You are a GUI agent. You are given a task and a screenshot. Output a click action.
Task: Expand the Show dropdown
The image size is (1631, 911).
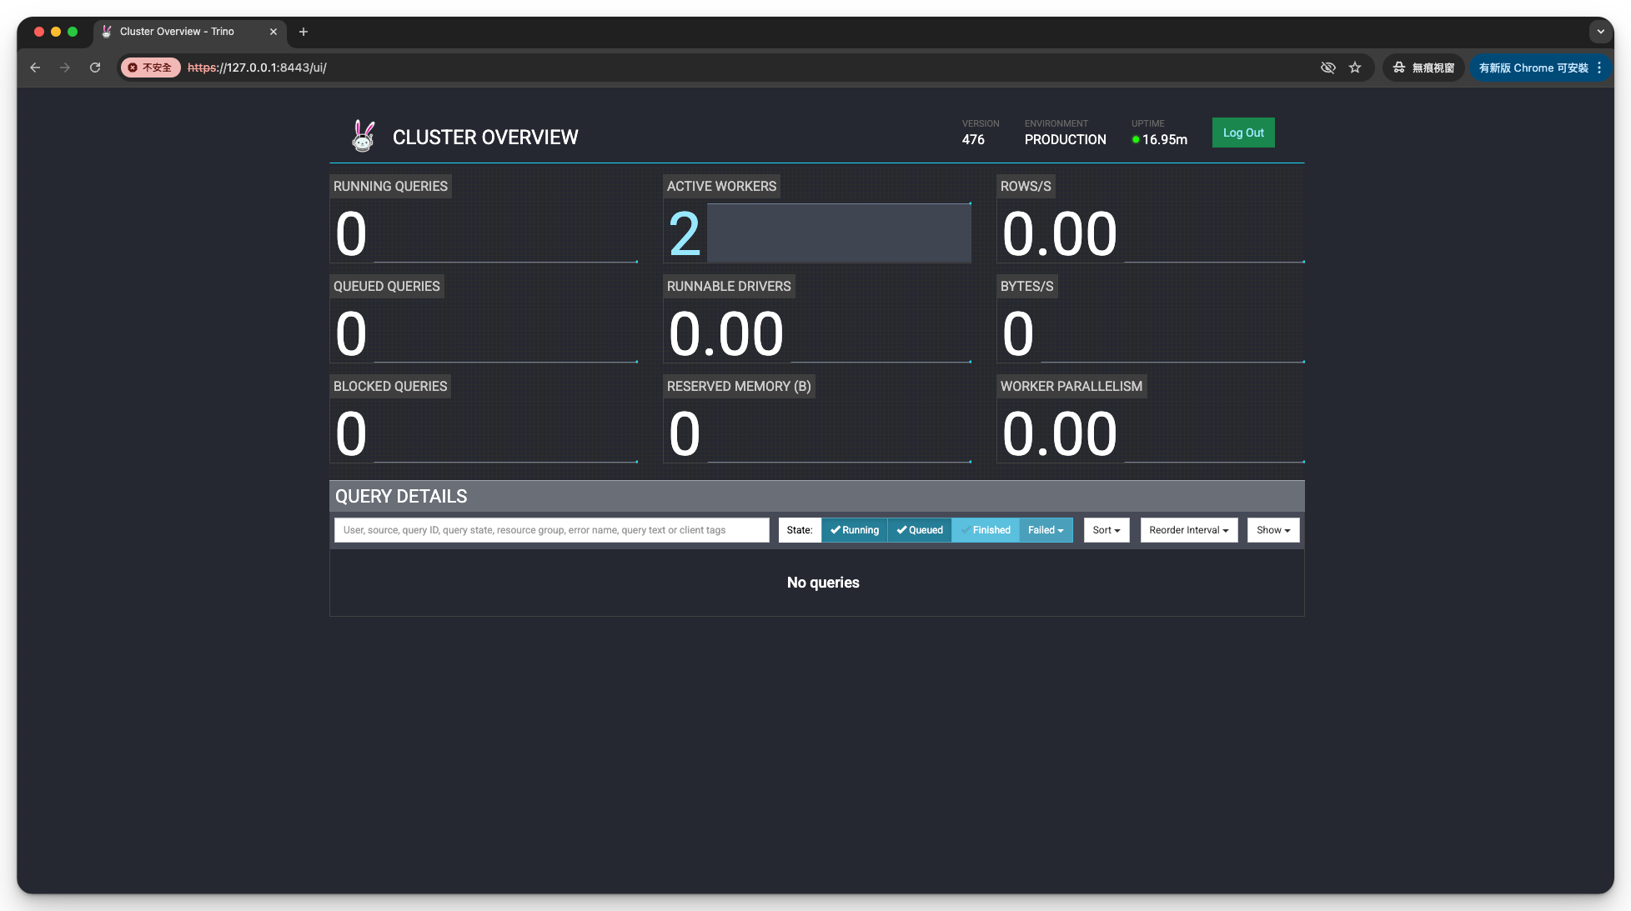coord(1272,530)
